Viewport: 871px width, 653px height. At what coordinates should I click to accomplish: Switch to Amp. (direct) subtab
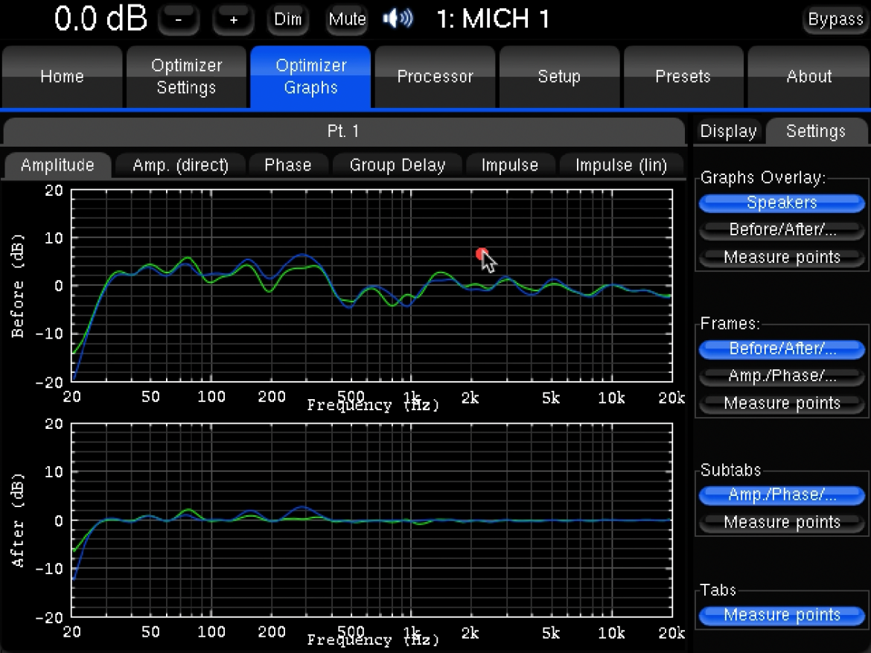[x=181, y=165]
